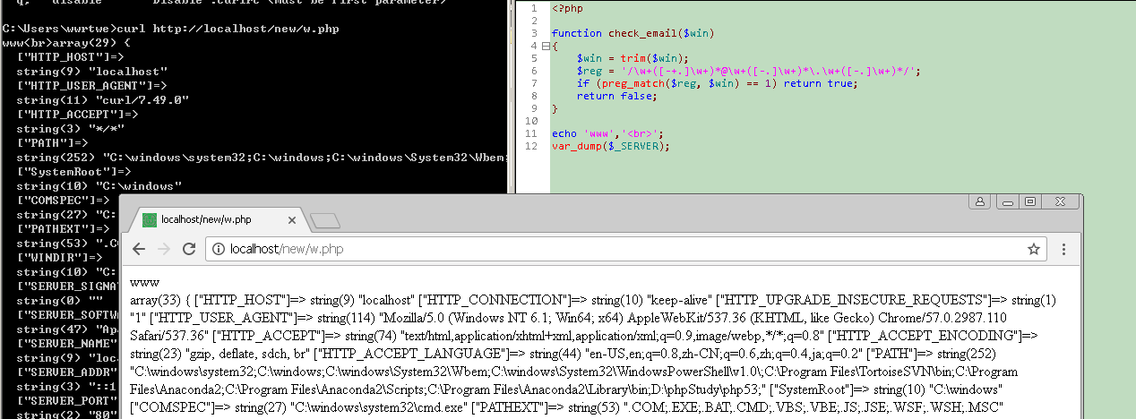Click '["COMSPEC"]=>' in terminal output
This screenshot has height=419, width=1136.
point(63,200)
